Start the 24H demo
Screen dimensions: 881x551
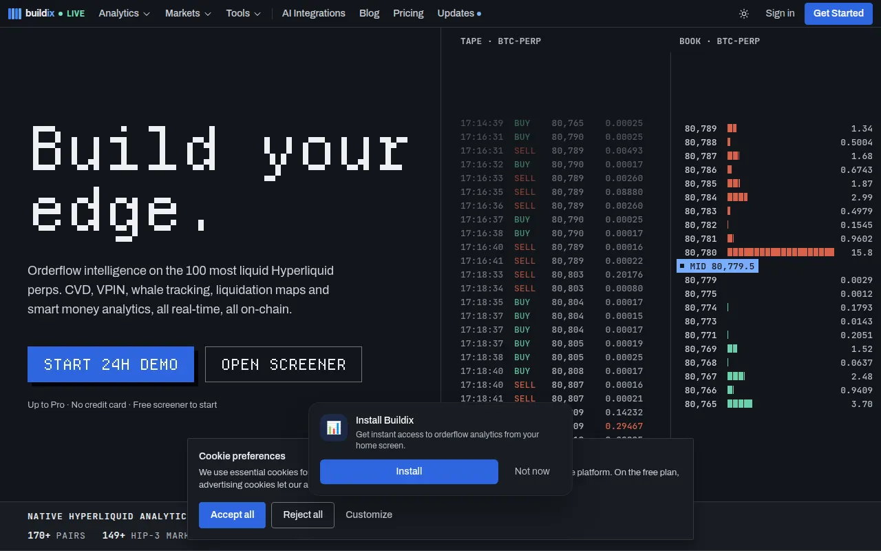(111, 364)
